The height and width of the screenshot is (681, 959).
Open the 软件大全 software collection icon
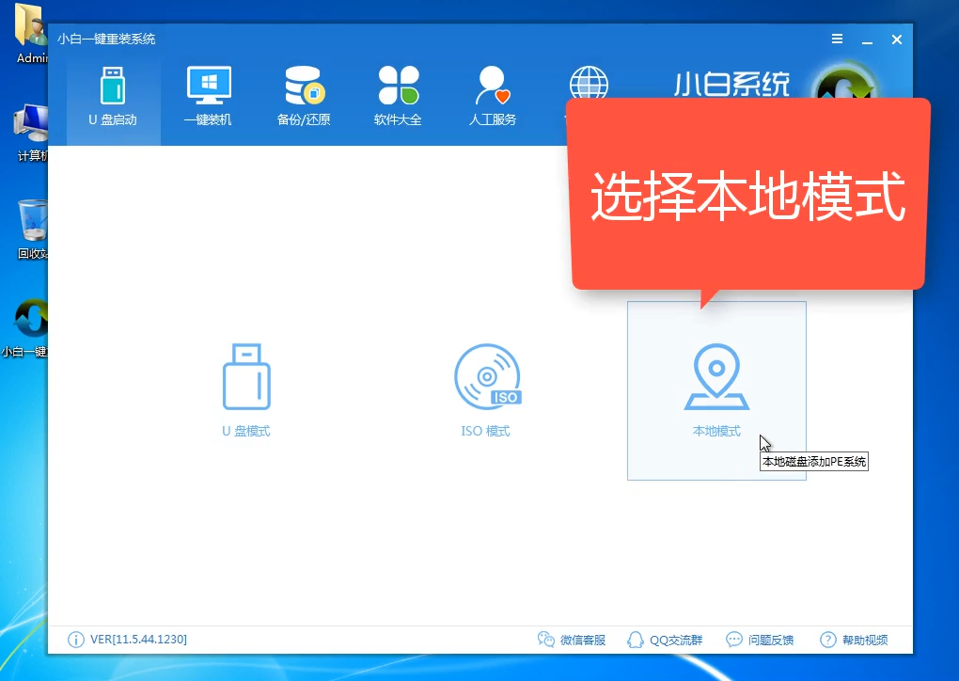click(397, 87)
